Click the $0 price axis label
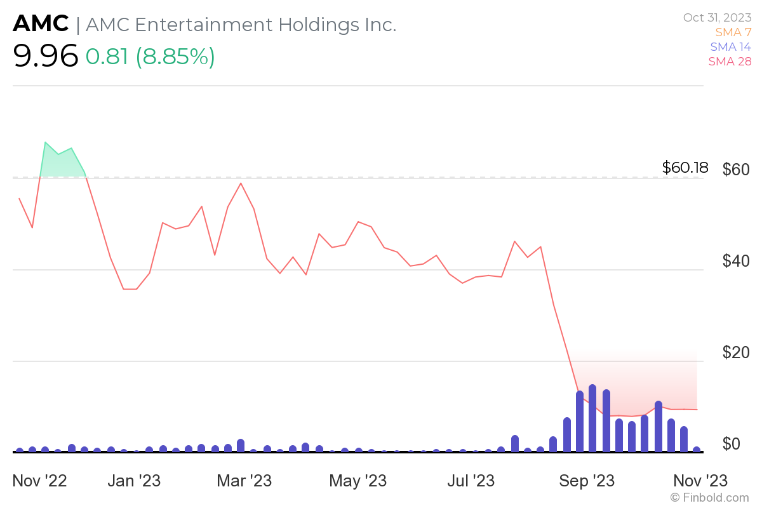The image size is (762, 508). 741,443
